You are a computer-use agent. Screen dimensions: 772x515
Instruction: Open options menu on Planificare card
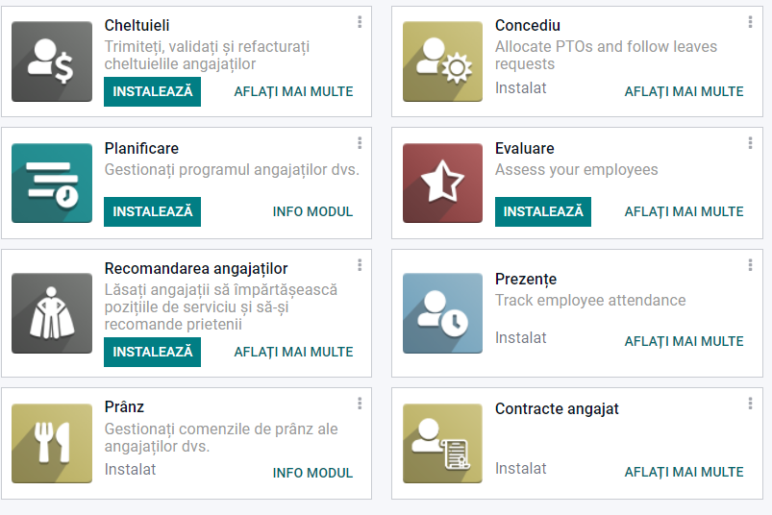click(x=360, y=143)
